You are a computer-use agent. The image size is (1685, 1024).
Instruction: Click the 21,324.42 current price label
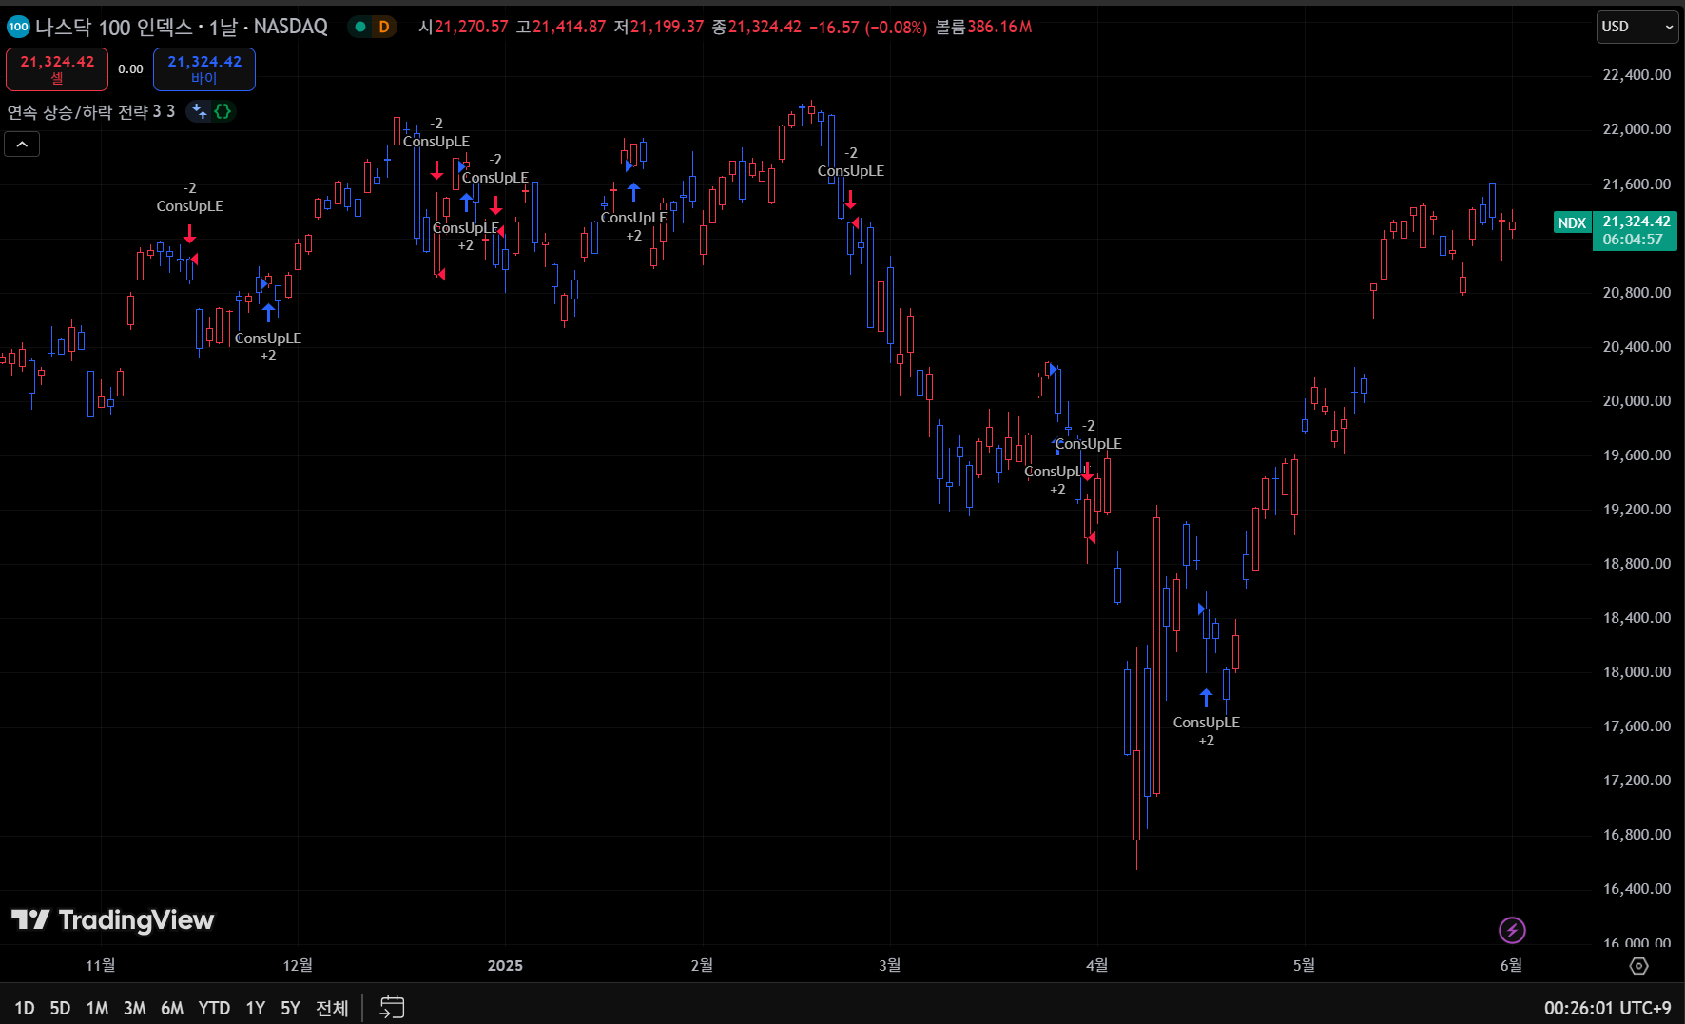tap(1636, 222)
